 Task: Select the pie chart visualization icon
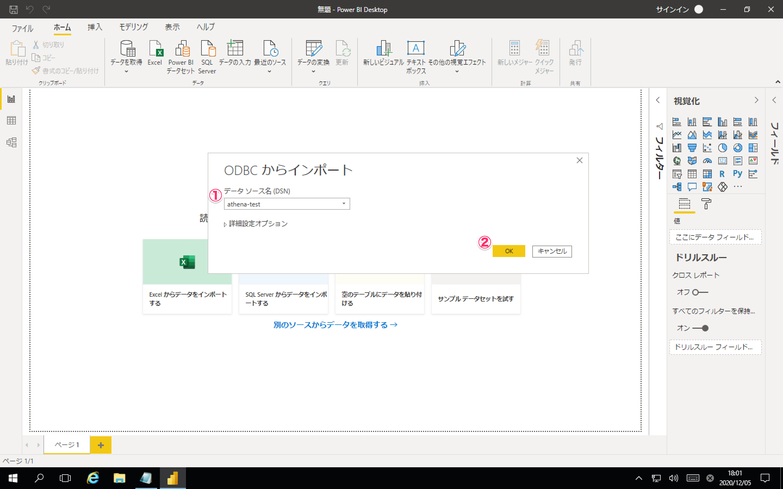722,148
